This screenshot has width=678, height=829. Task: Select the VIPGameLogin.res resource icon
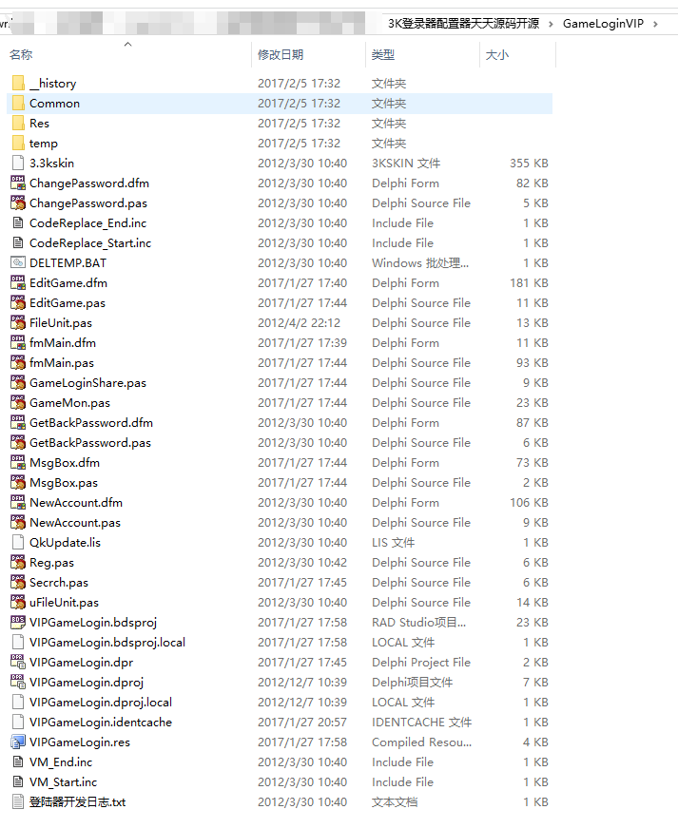point(17,742)
